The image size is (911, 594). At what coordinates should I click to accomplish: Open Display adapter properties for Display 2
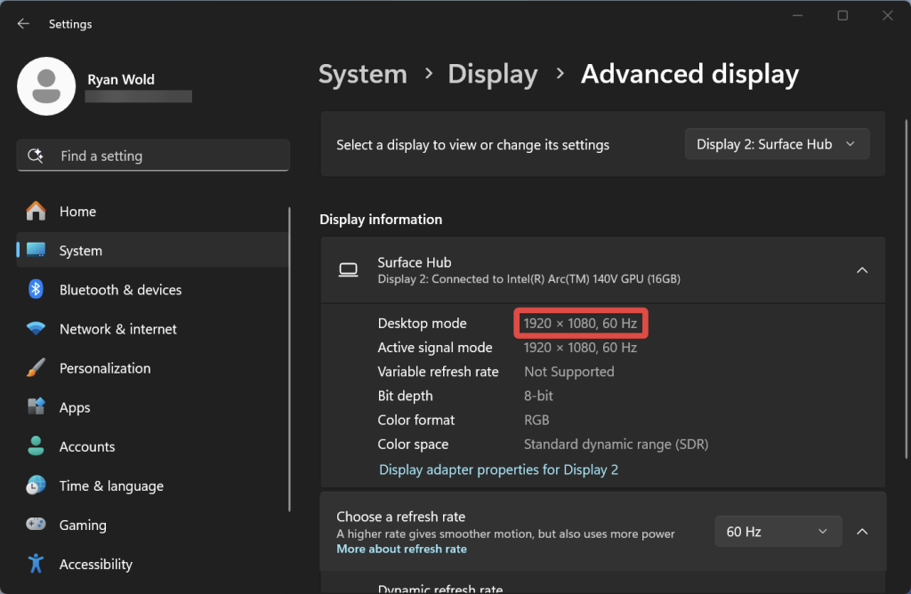coord(498,470)
